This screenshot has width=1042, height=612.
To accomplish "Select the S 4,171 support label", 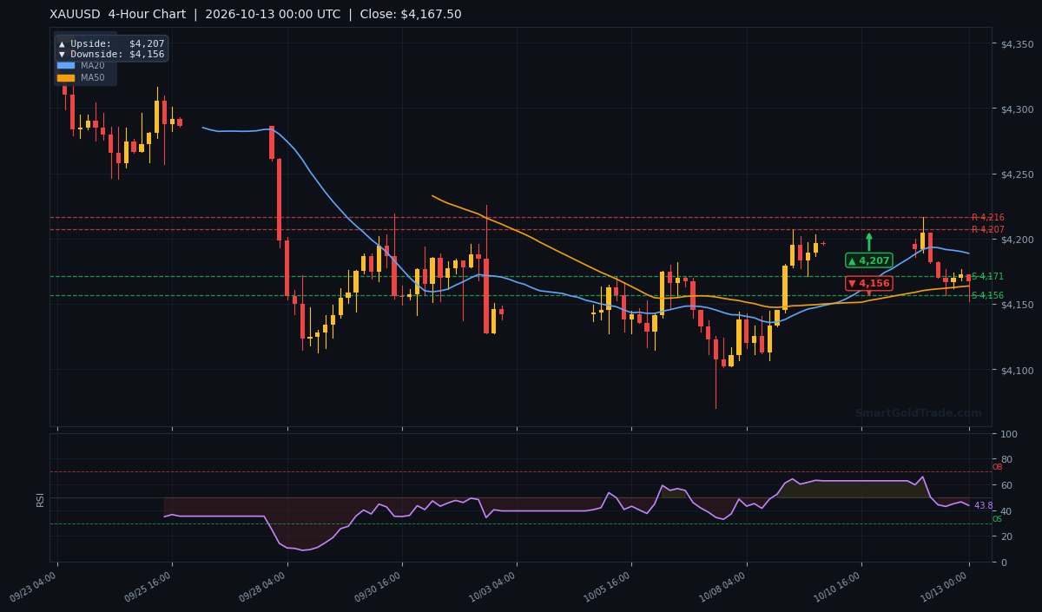I will coord(987,276).
